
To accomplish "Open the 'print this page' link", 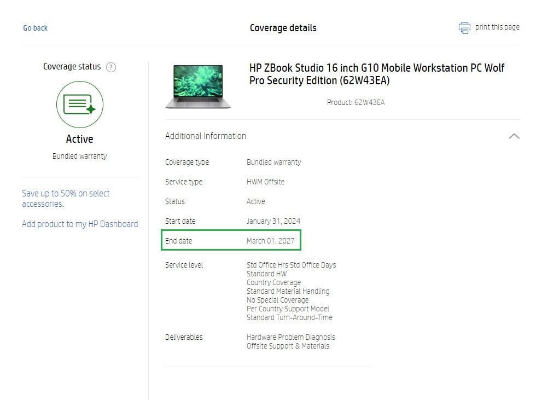I will [x=497, y=27].
